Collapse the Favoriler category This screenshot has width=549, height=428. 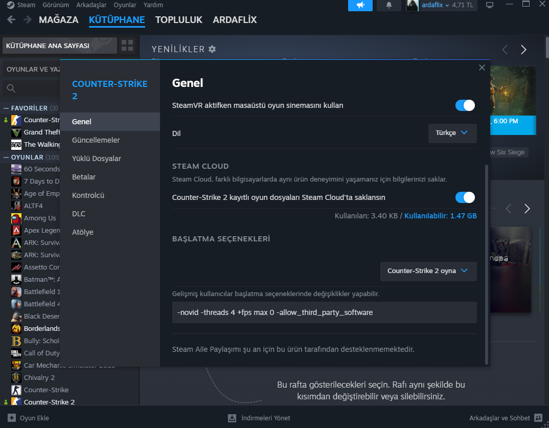[6, 108]
